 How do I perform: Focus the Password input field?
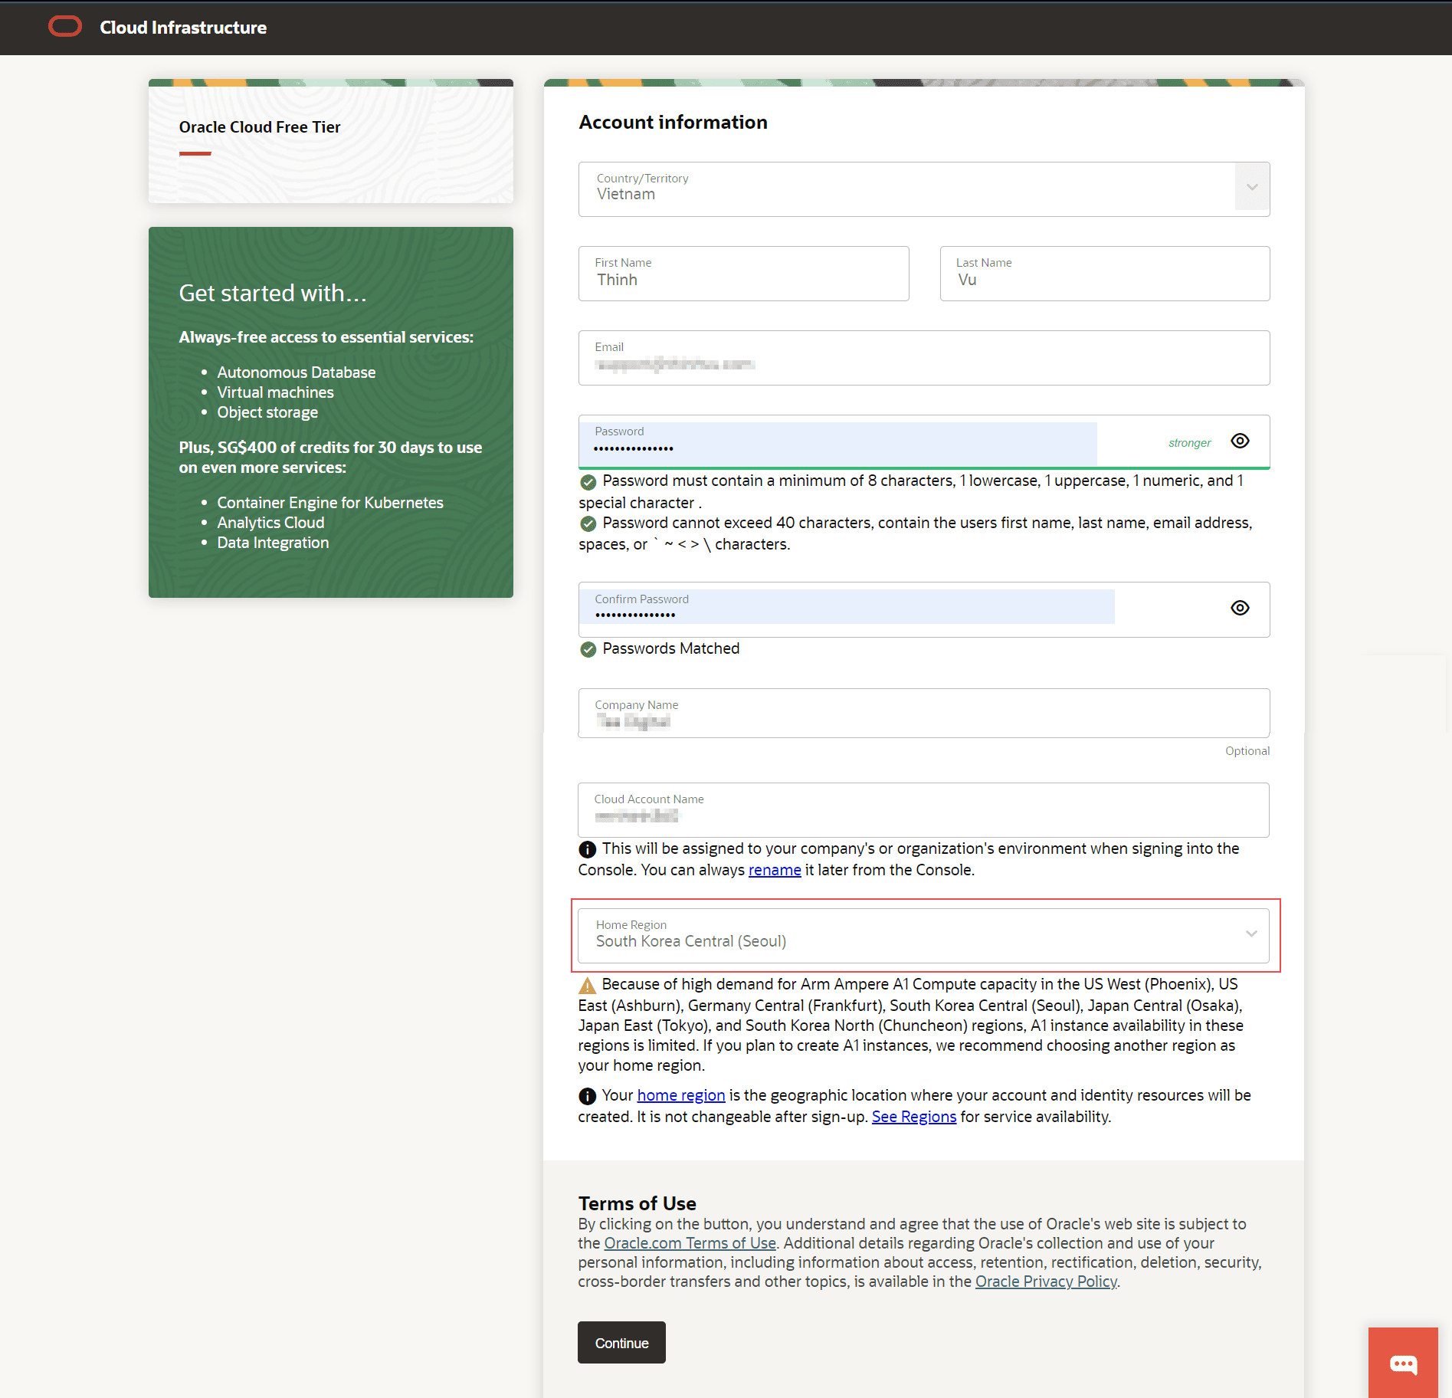924,441
